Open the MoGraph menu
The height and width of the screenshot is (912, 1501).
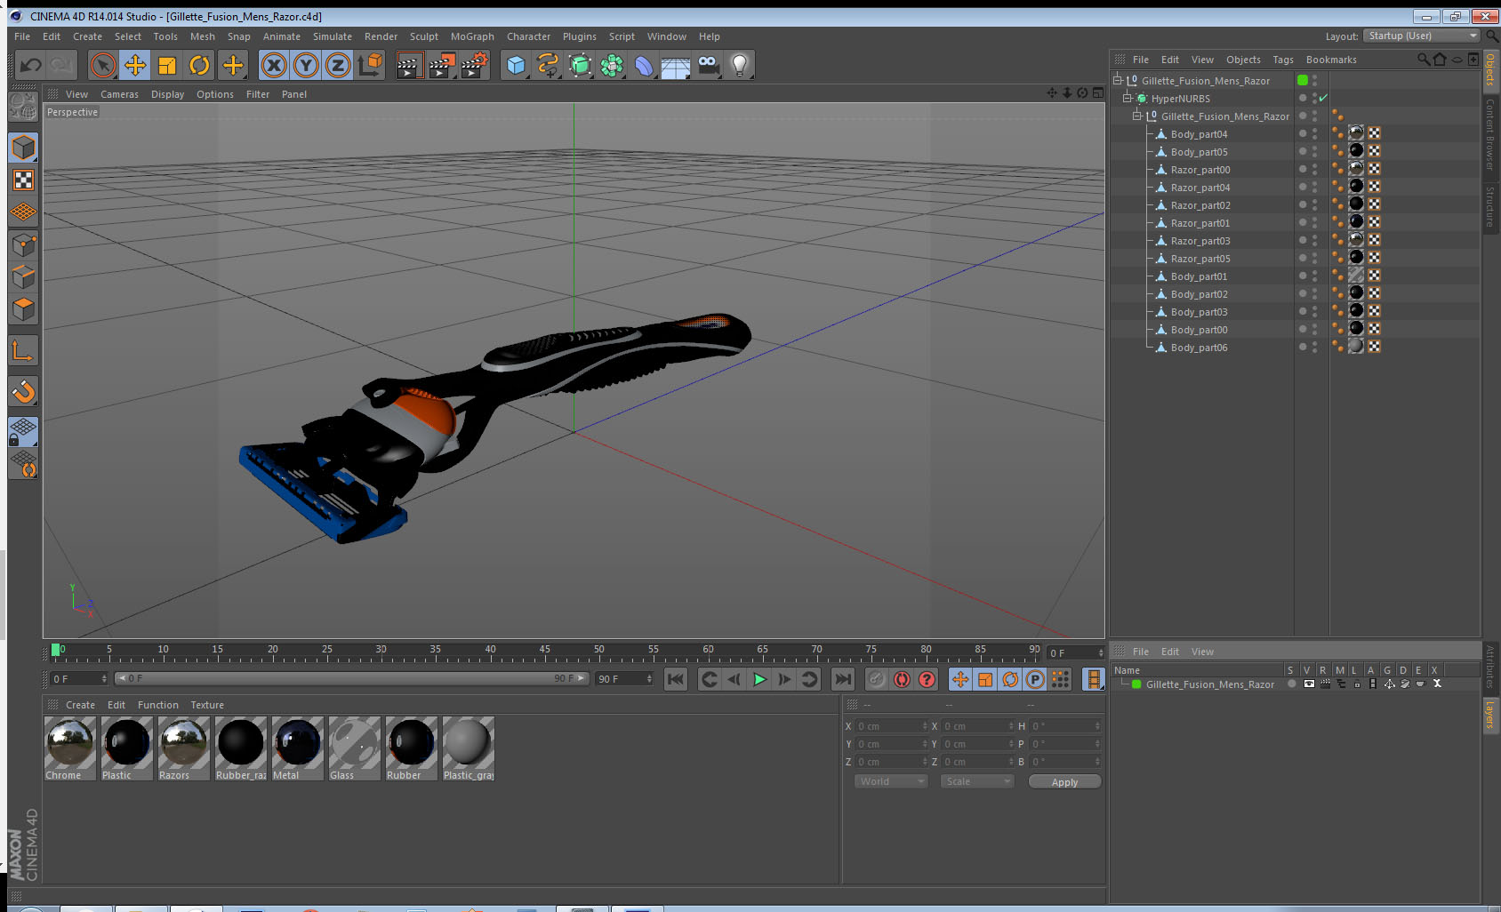472,36
